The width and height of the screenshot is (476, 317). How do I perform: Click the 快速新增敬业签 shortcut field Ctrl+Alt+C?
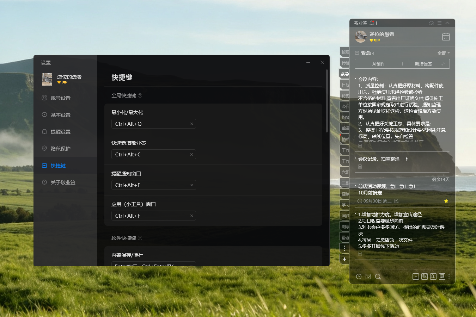point(153,155)
